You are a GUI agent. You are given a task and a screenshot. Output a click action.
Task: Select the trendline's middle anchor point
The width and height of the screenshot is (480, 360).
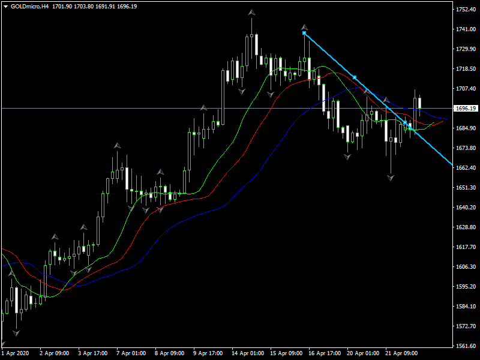pyautogui.click(x=355, y=77)
